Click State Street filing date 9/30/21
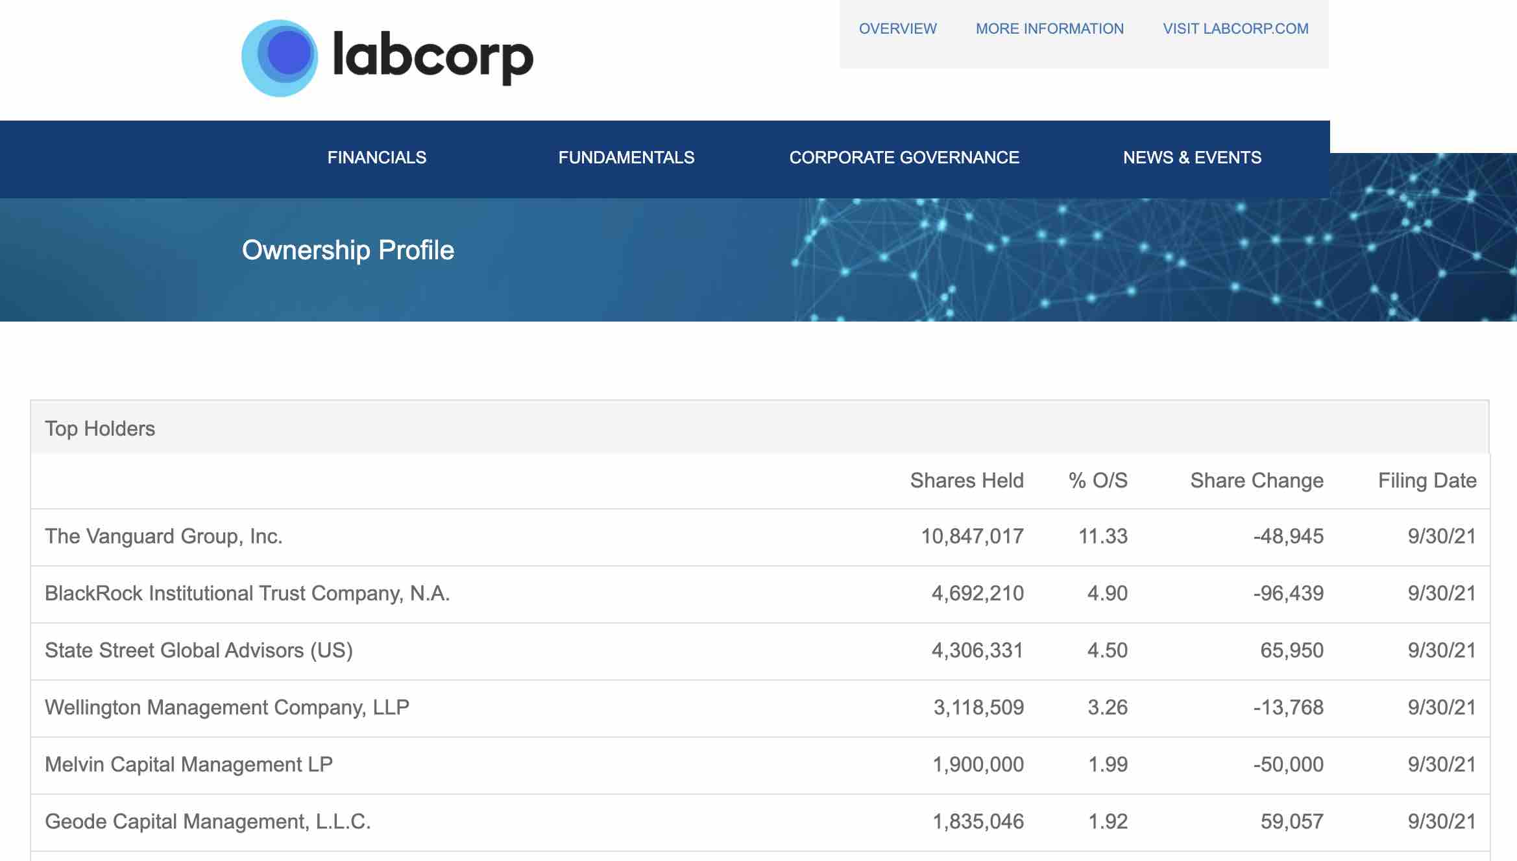Viewport: 1517px width, 861px height. click(x=1442, y=650)
